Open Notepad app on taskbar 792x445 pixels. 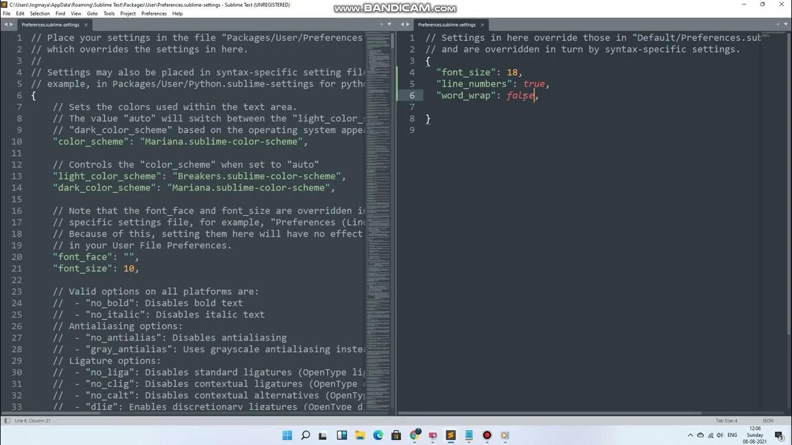[x=469, y=435]
